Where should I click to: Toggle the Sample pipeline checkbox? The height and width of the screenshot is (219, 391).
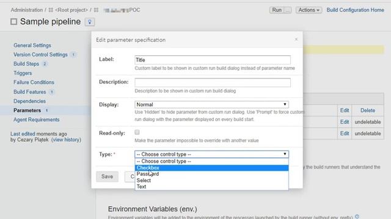13,22
